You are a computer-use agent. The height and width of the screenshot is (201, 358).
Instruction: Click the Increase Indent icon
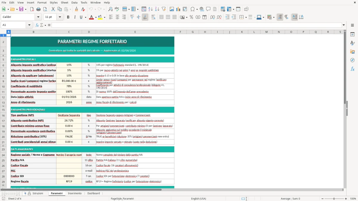tap(227, 17)
